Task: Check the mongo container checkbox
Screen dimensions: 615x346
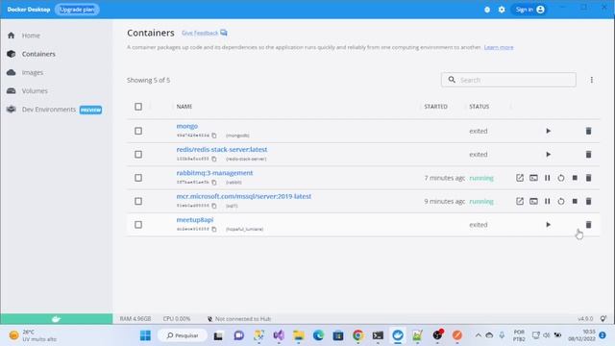Action: [x=138, y=131]
